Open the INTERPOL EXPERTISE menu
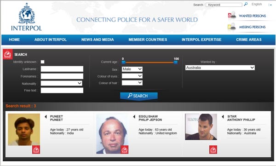This screenshot has height=166, width=276. coord(201,40)
